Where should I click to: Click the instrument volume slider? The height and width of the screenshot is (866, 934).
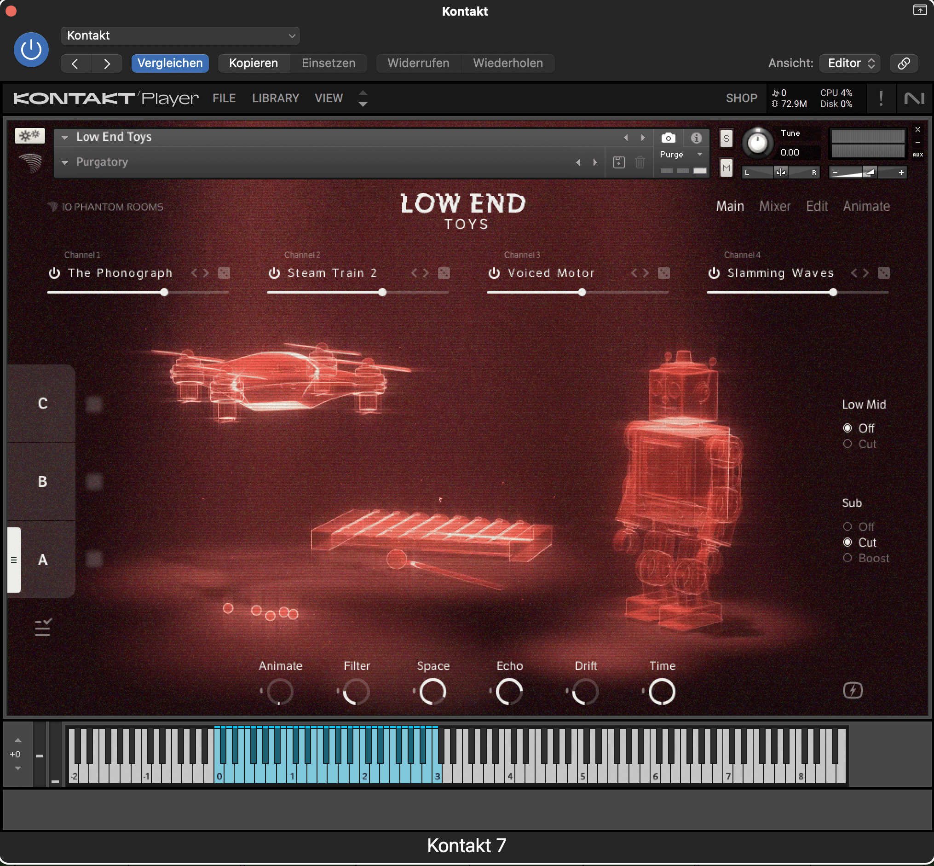pyautogui.click(x=867, y=173)
